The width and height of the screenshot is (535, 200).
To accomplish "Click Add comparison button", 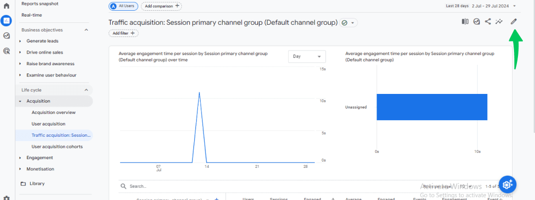I will 161,6.
